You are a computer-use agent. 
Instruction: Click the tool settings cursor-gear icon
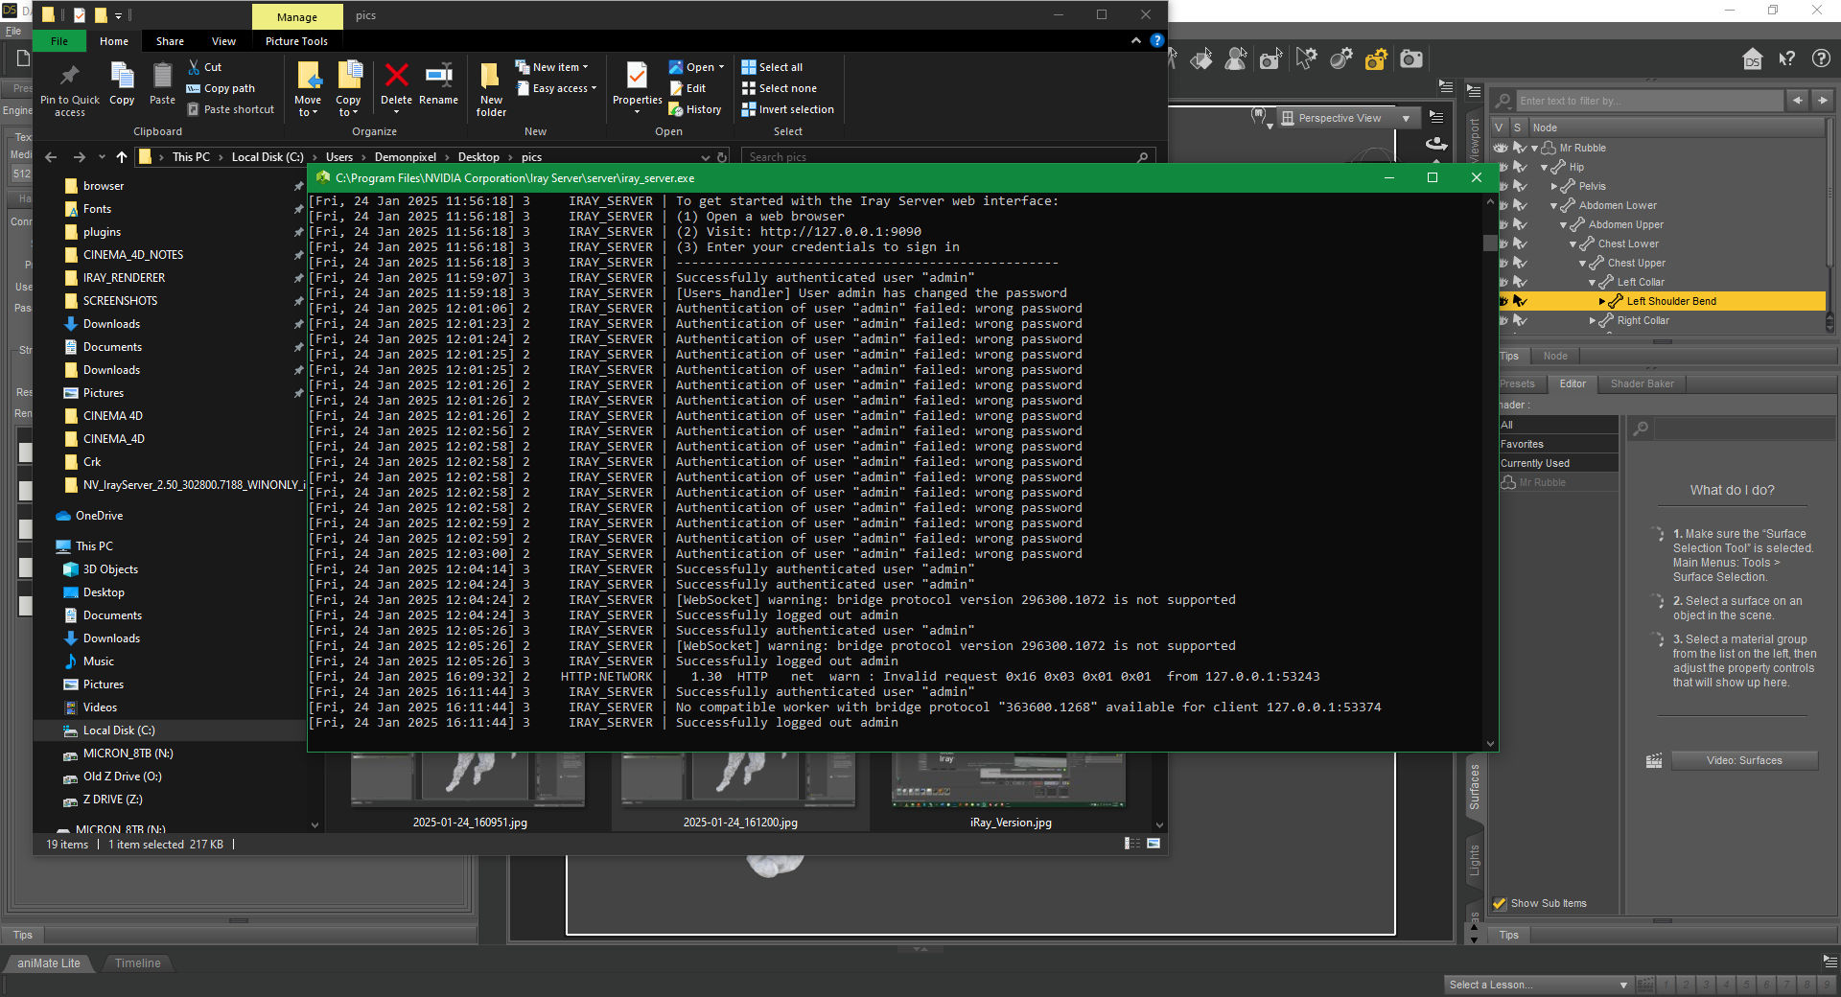pos(1306,59)
